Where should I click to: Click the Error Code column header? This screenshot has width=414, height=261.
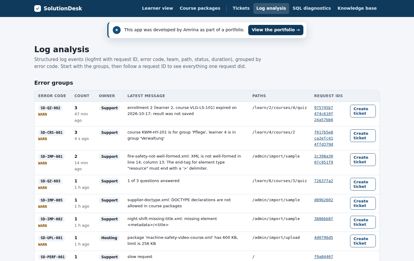(x=52, y=96)
